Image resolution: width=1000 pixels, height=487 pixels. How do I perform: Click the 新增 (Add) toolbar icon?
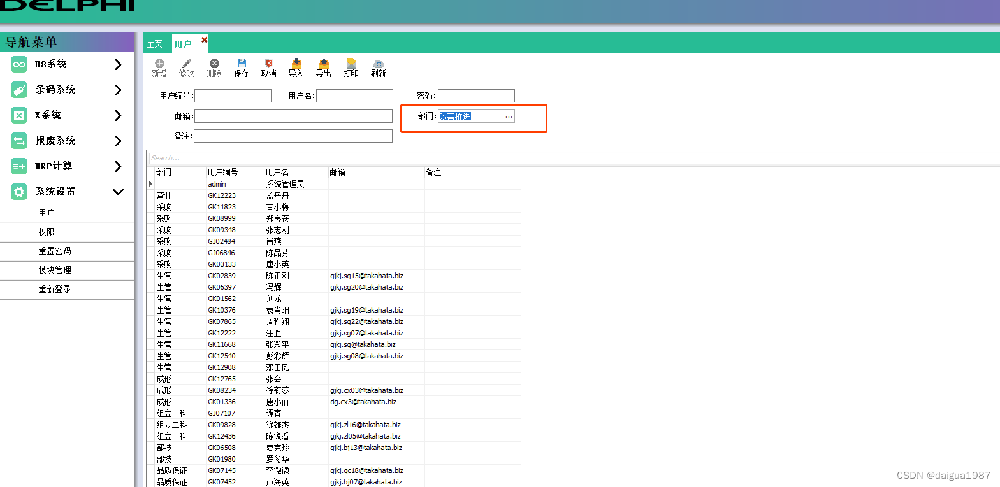tap(159, 64)
